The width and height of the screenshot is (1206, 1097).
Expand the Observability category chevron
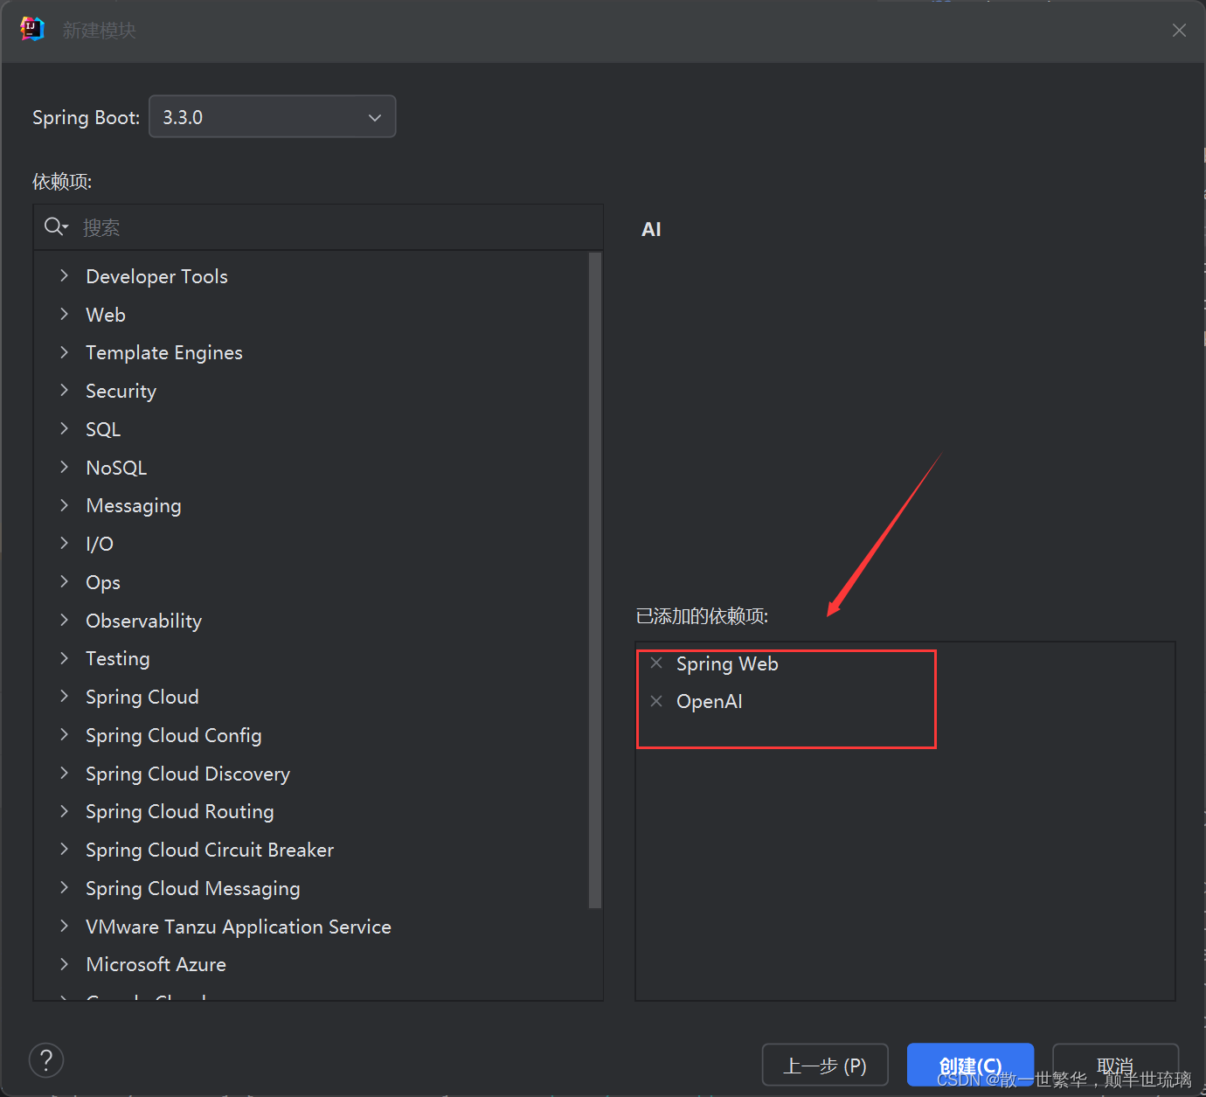(64, 620)
